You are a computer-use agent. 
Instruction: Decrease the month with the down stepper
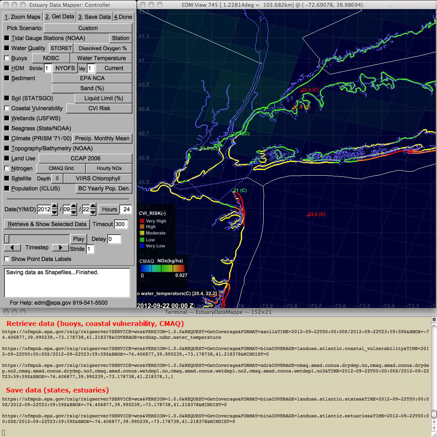(x=73, y=212)
